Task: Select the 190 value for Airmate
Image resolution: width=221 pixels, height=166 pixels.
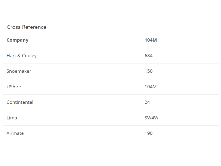Action: click(149, 133)
